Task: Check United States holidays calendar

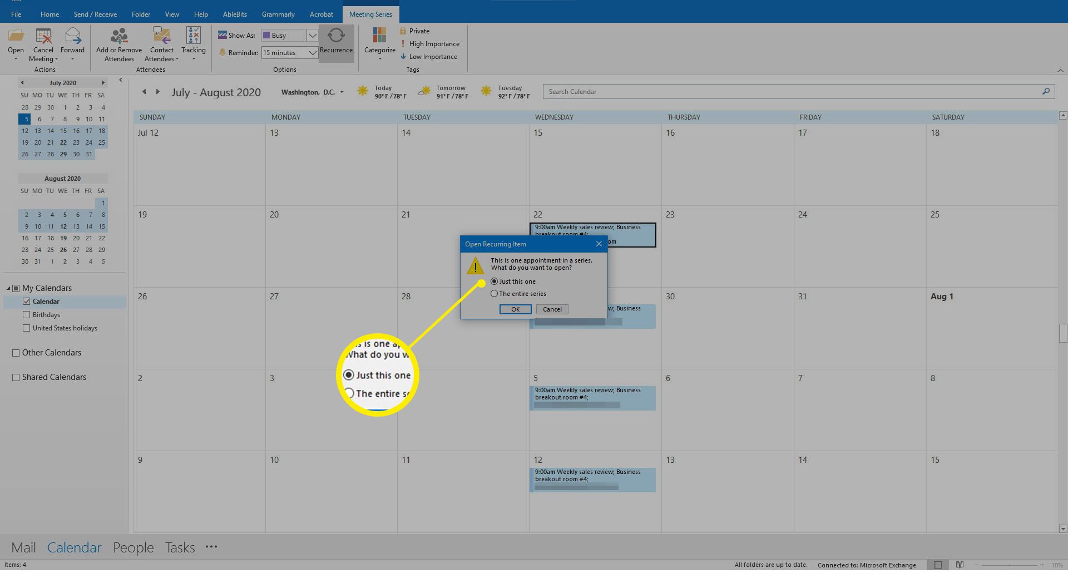Action: (x=26, y=328)
